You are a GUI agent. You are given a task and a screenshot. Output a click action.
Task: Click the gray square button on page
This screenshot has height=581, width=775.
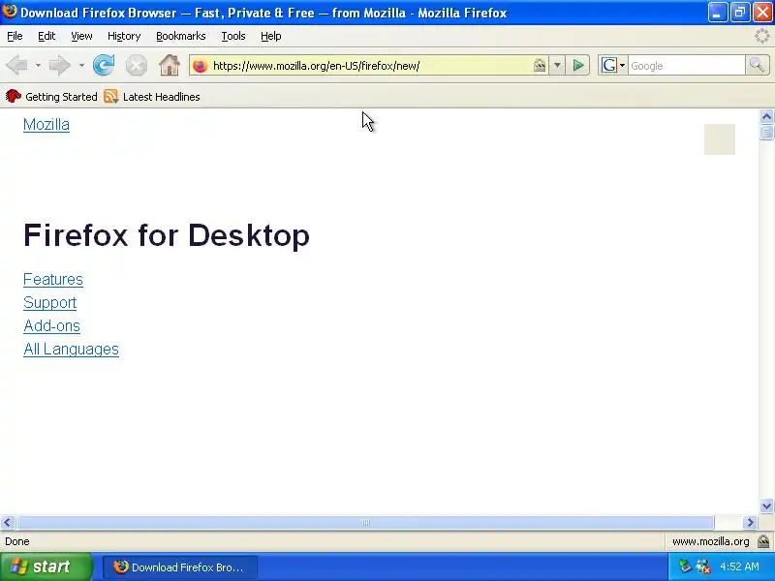[719, 139]
